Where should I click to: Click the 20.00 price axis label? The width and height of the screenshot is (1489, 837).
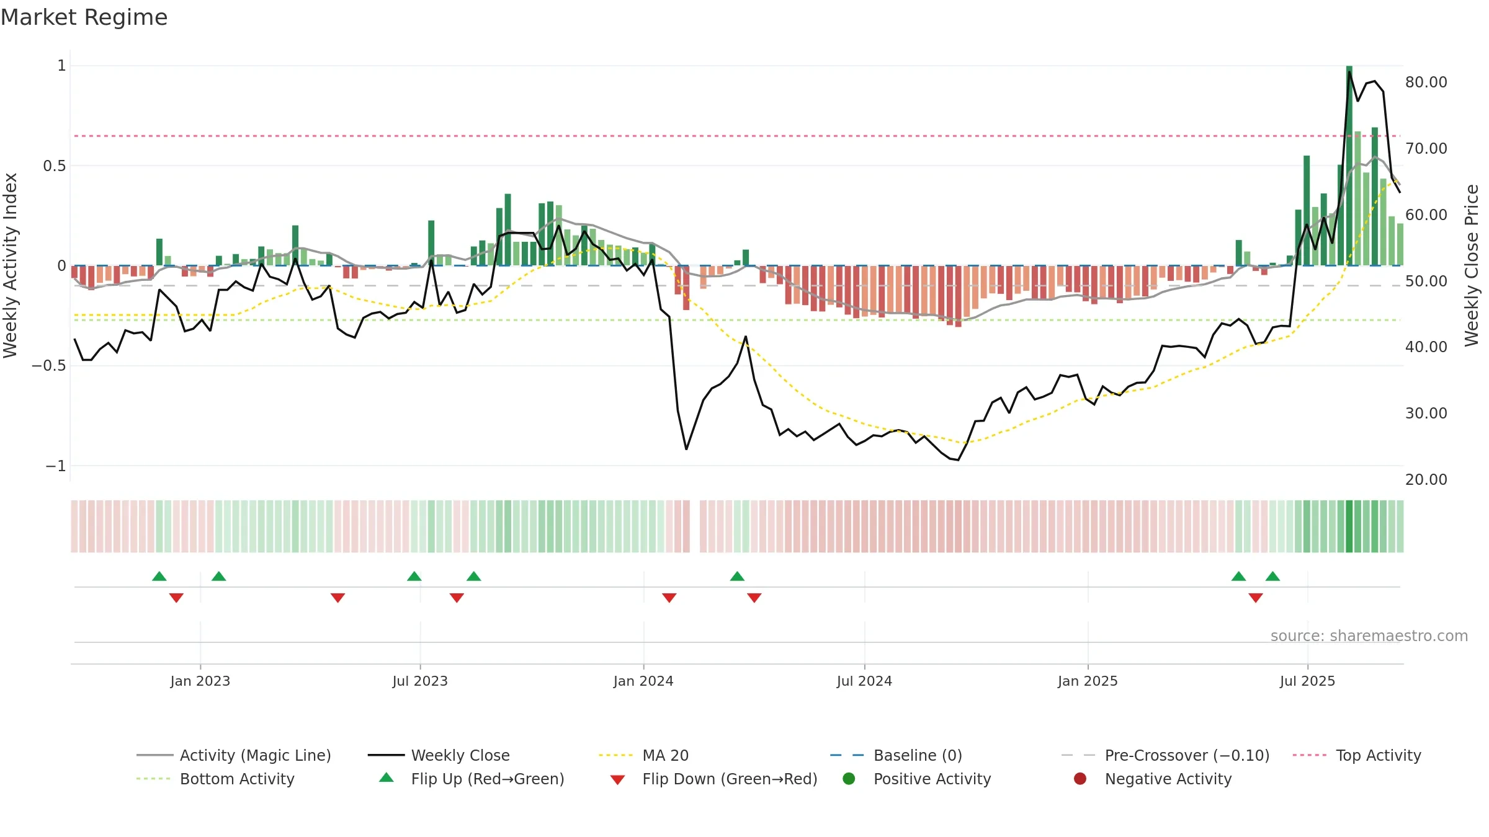click(x=1426, y=480)
